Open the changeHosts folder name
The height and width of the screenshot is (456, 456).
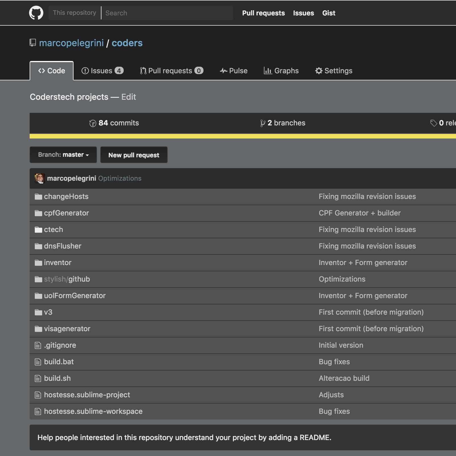pyautogui.click(x=66, y=197)
